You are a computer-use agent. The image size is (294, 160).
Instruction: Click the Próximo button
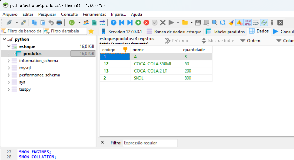tap(177, 41)
